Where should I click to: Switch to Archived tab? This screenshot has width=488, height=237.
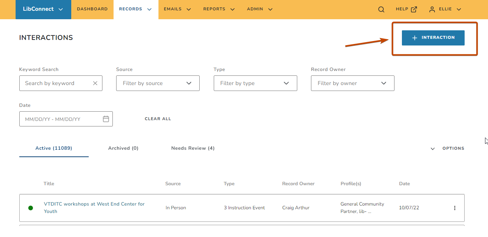click(x=123, y=148)
